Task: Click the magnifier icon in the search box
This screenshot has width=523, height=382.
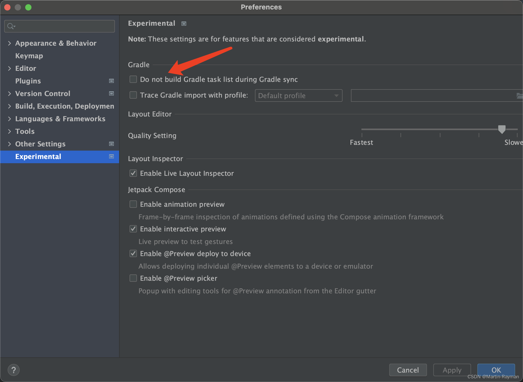Action: pyautogui.click(x=11, y=26)
